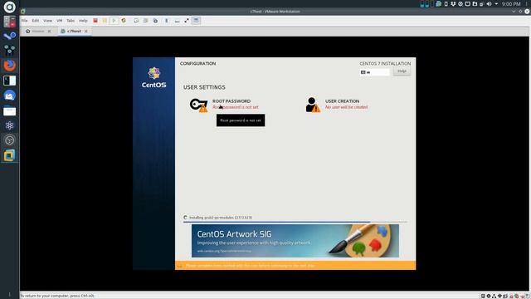
Task: Open the VM menu
Action: [59, 21]
